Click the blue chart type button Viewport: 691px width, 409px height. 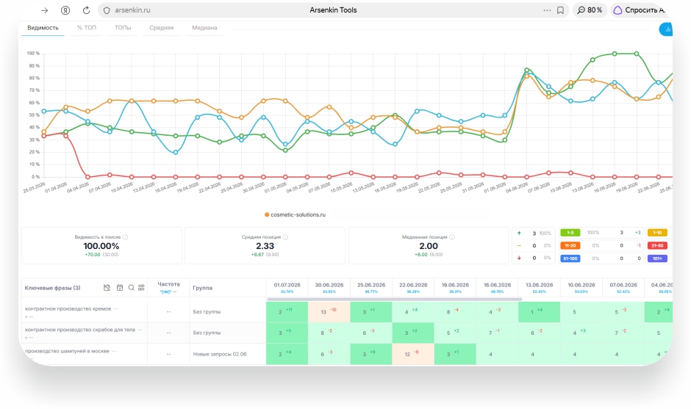tap(666, 29)
